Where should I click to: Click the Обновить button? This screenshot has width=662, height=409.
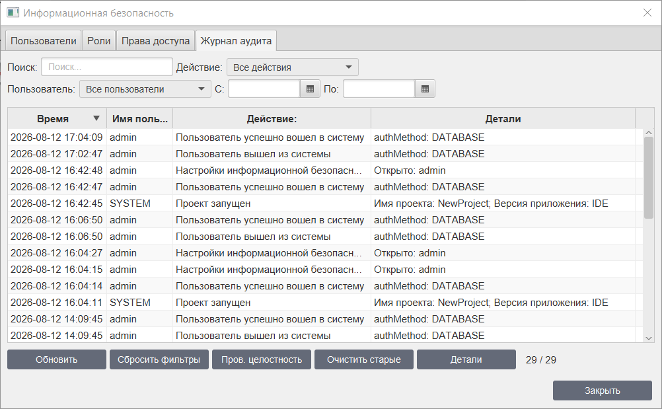pos(57,359)
